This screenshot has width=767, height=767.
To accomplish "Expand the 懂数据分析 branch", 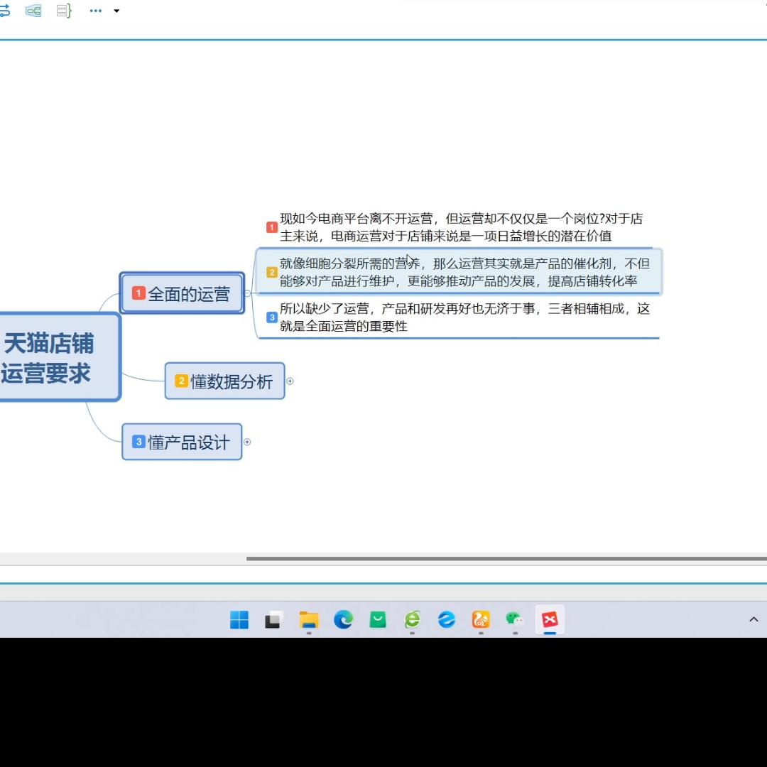I will pyautogui.click(x=290, y=381).
